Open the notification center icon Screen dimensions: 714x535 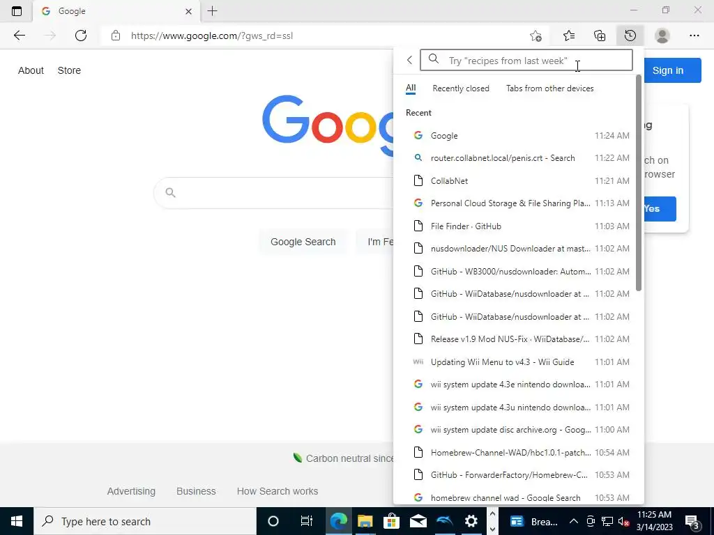point(692,521)
